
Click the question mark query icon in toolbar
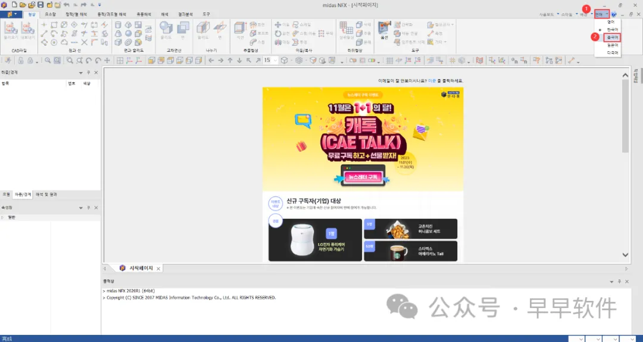(536, 60)
